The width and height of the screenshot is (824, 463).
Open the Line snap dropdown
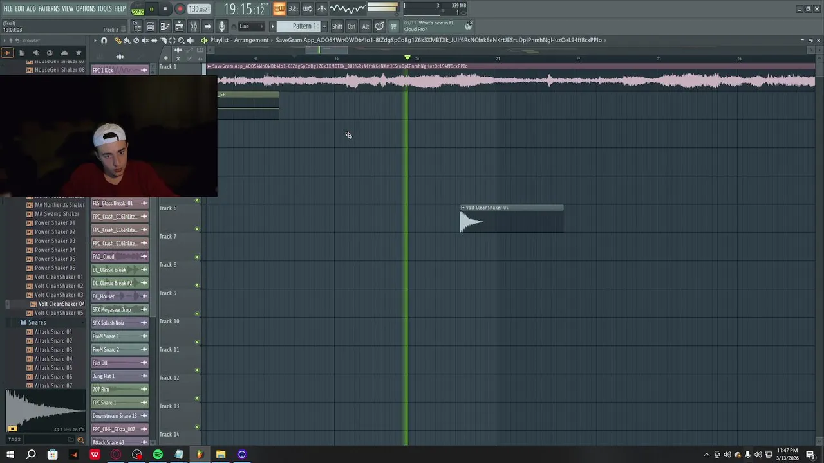252,26
